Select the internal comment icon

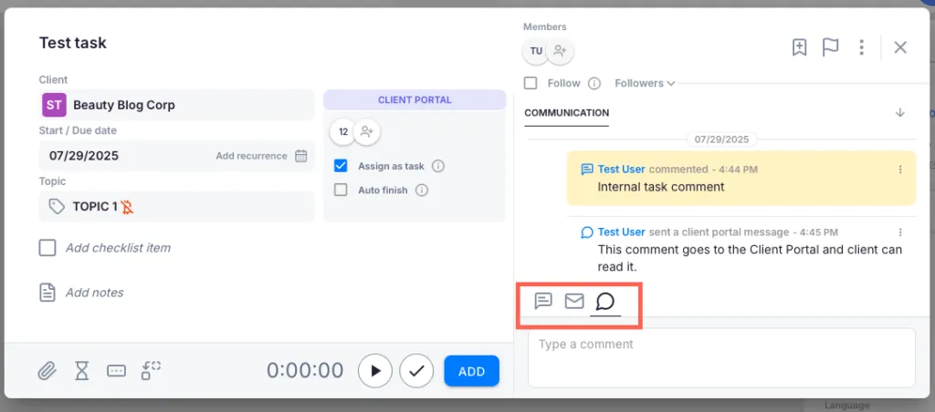pos(543,302)
